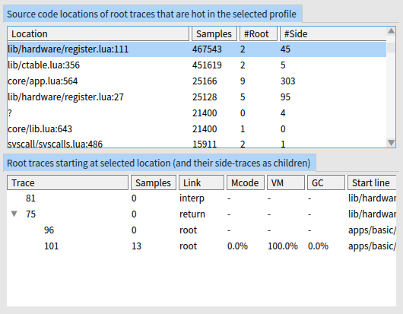Click the 'return' link cell of trace 75
Image resolution: width=403 pixels, height=314 pixels.
tap(192, 214)
